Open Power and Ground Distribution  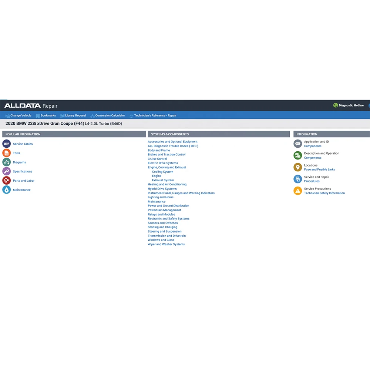coord(168,205)
